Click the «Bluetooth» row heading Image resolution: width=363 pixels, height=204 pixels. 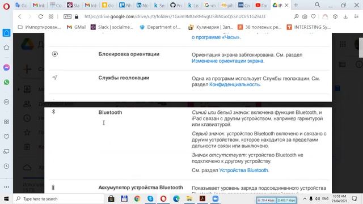pyautogui.click(x=110, y=112)
